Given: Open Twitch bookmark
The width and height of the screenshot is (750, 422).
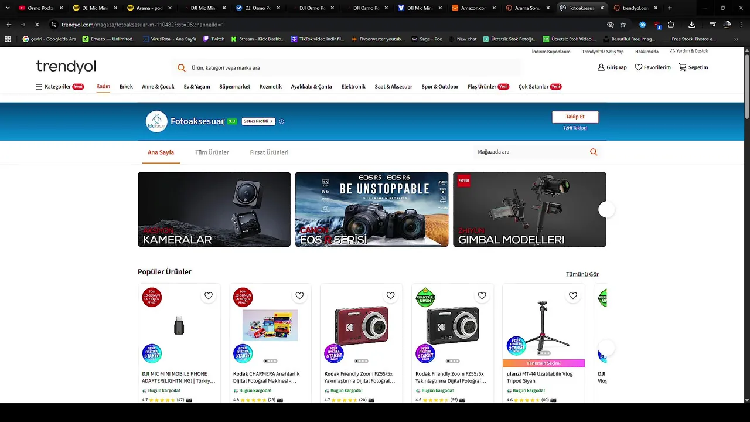Looking at the screenshot, I should tap(214, 39).
